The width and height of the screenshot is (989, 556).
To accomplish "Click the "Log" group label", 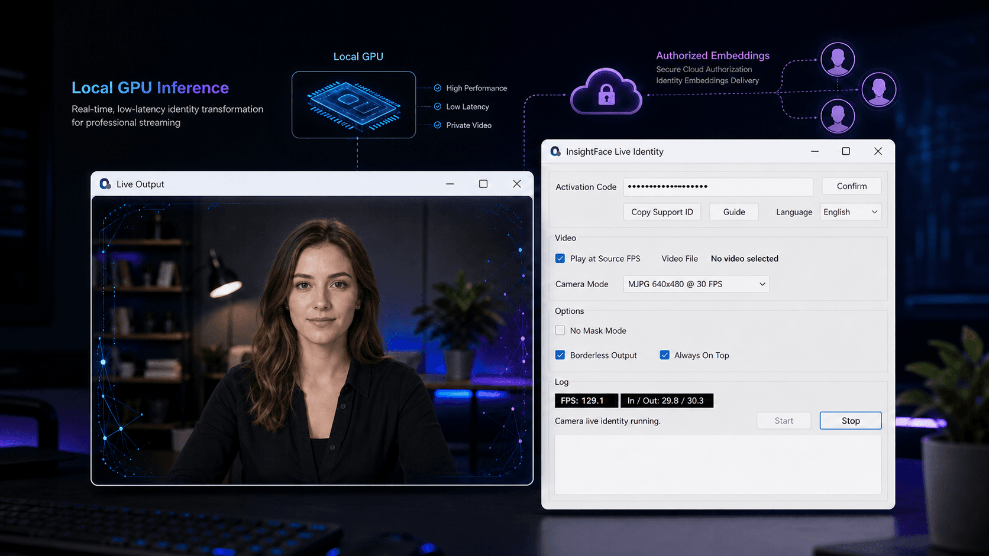I will click(x=561, y=382).
